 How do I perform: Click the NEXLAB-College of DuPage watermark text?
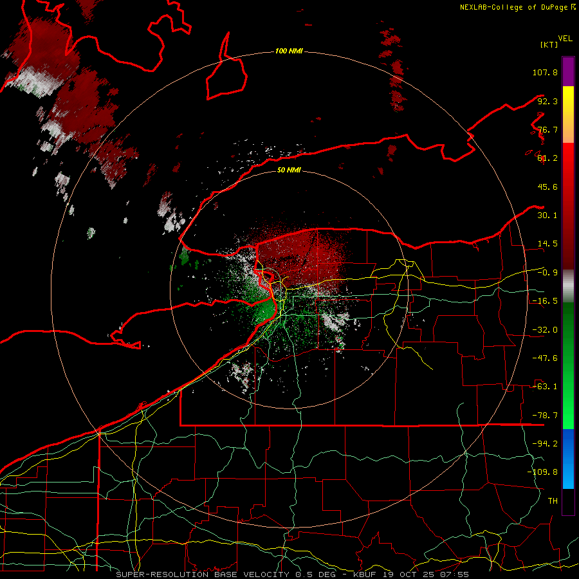517,7
